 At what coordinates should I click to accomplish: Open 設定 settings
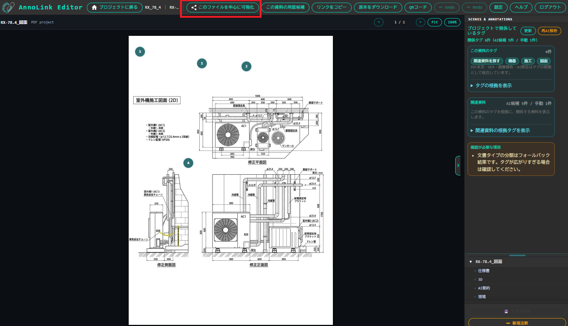499,8
